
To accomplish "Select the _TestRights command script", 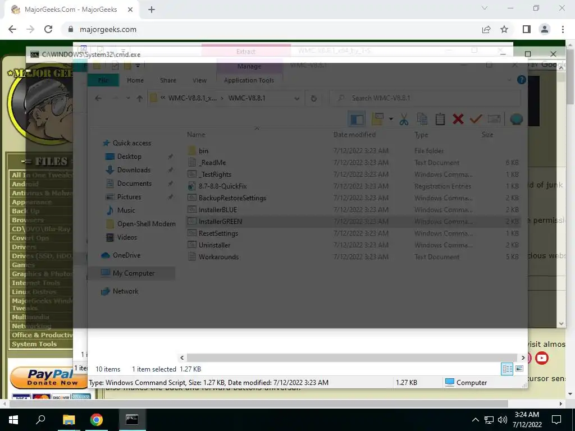I will [x=215, y=175].
